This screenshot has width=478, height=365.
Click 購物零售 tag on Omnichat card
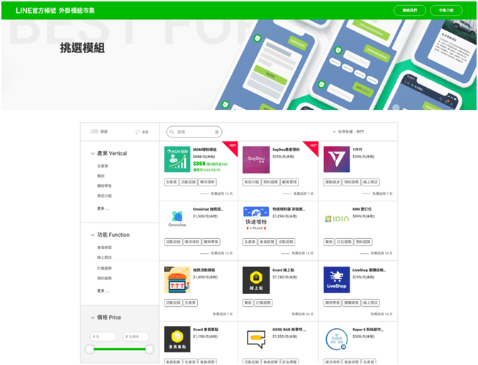[x=211, y=242]
